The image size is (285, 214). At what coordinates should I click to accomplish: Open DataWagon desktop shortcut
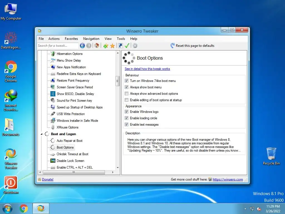(x=11, y=40)
